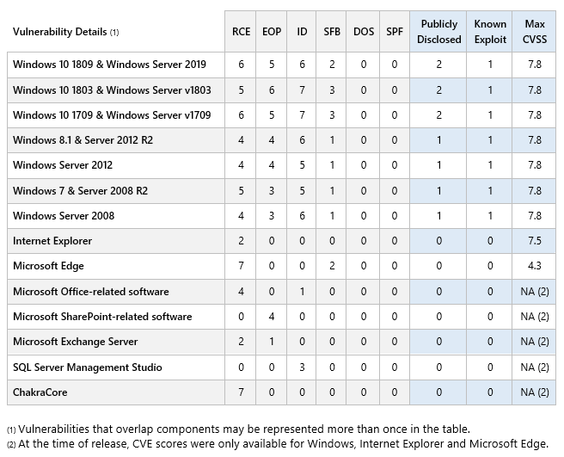
Task: Click the Microsoft SharePoint-related software label
Action: 102,317
